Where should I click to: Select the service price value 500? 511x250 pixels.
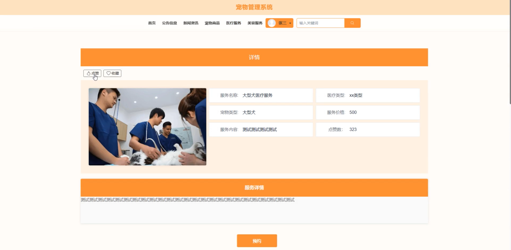click(353, 112)
